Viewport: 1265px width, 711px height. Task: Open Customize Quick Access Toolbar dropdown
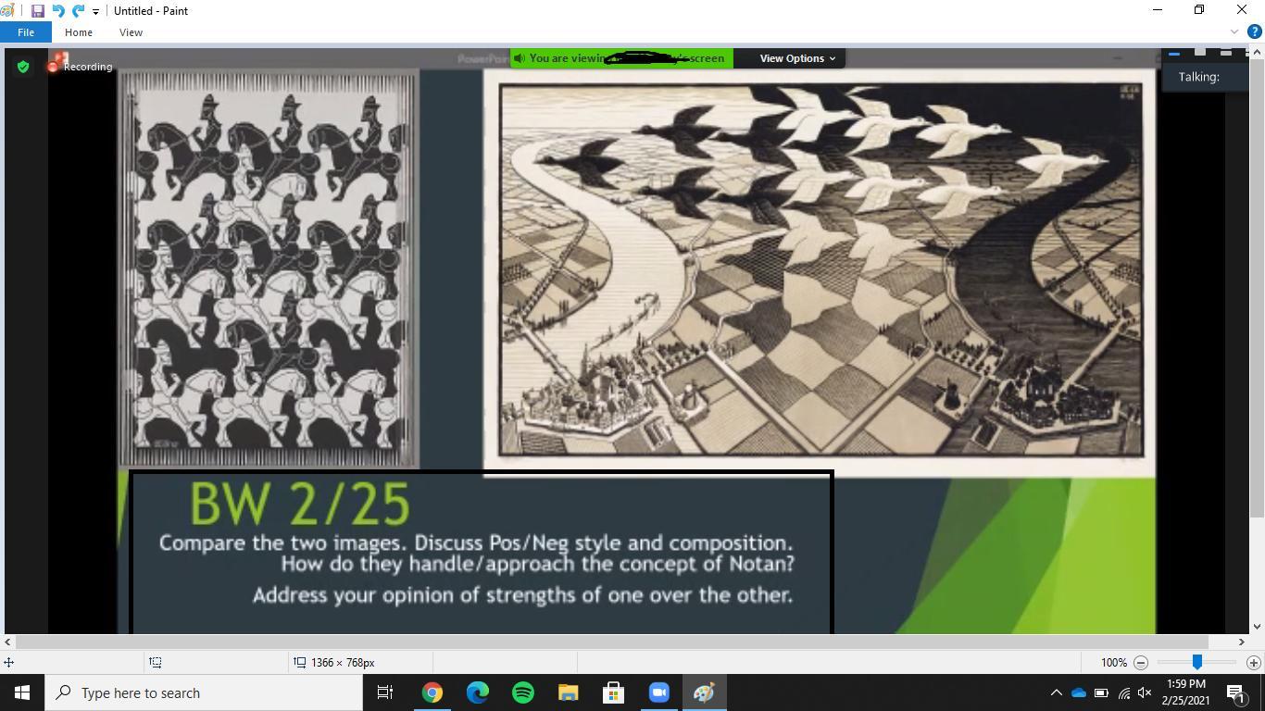[x=95, y=12]
